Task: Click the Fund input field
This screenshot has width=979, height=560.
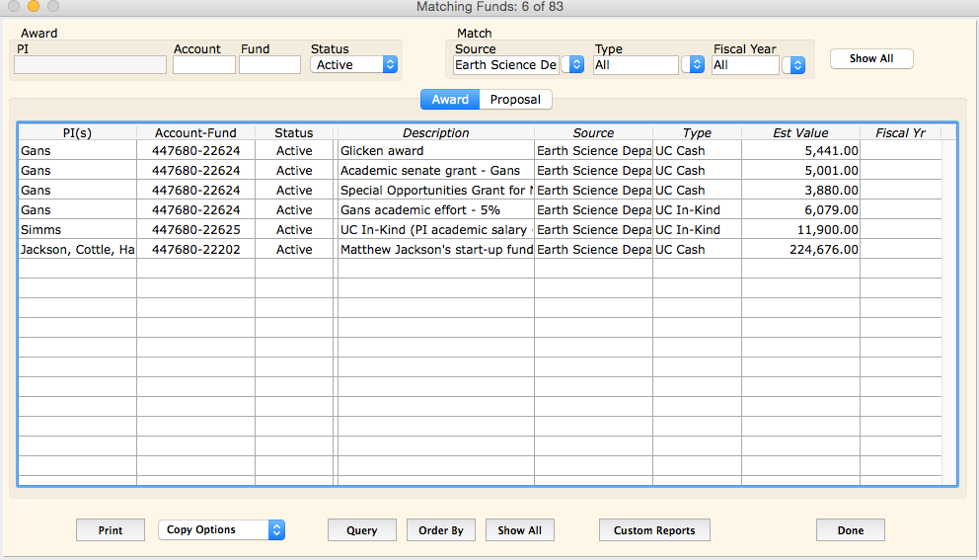Action: tap(269, 65)
